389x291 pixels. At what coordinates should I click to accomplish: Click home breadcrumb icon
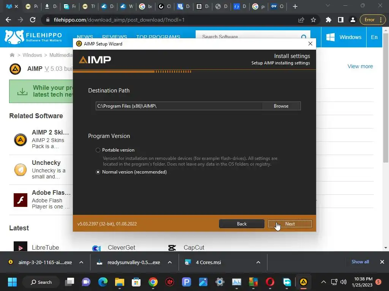tap(12, 55)
